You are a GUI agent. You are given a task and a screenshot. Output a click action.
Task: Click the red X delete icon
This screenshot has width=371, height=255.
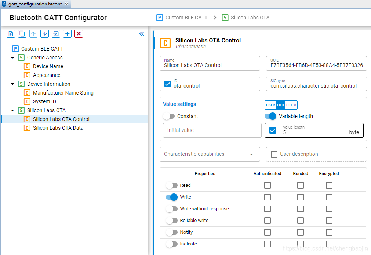(x=79, y=34)
